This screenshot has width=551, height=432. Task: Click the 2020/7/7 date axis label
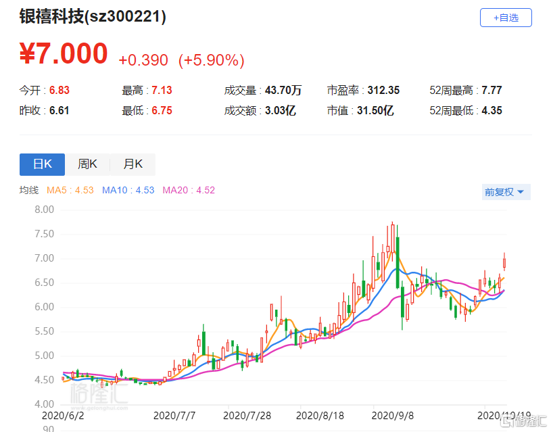(x=174, y=416)
